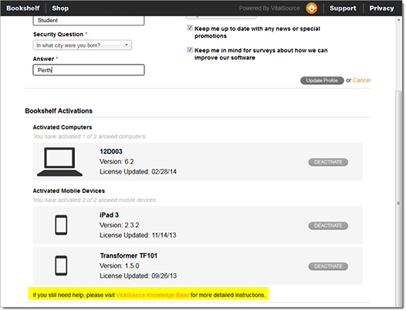Click the Answer field containing Perth
Image resolution: width=406 pixels, height=311 pixels.
pos(89,70)
